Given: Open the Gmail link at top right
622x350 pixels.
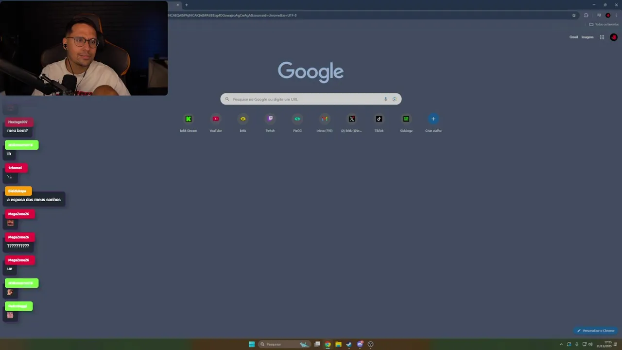Looking at the screenshot, I should coord(574,37).
